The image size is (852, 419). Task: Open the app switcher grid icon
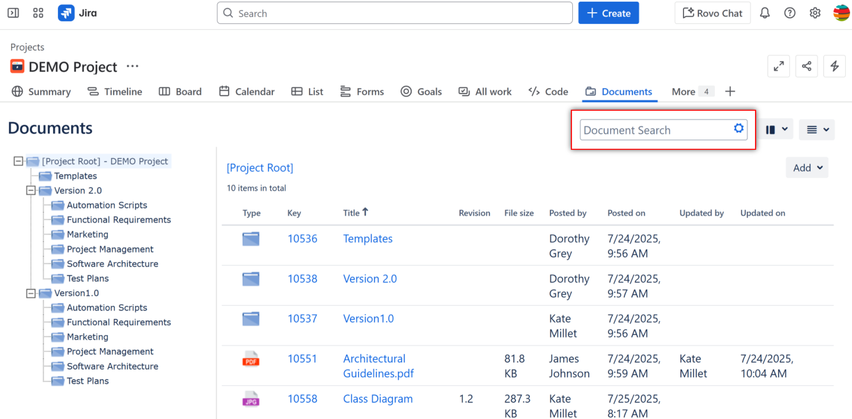[38, 13]
